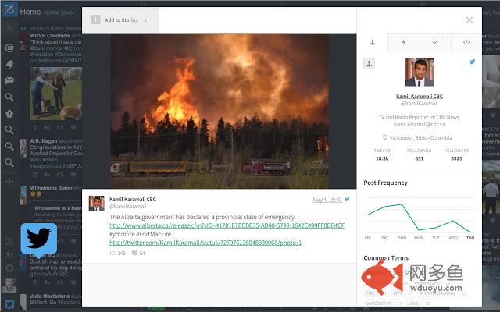
Task: Switch to the embed code tab
Action: pyautogui.click(x=466, y=42)
